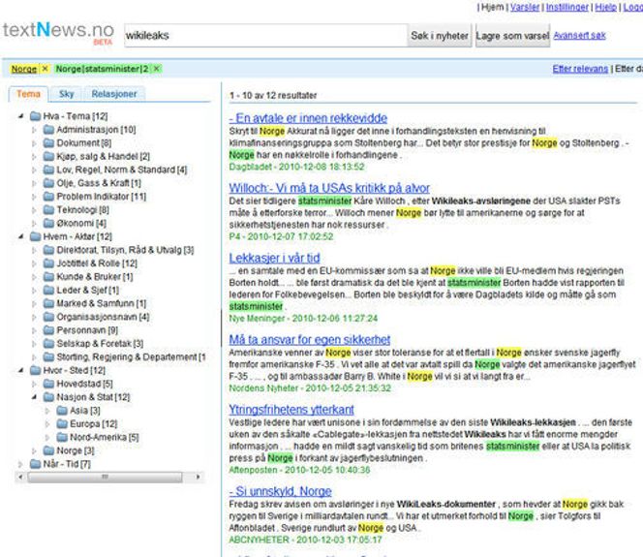Viewport: 643px width, 557px height.
Task: Click the Dokument folder icon
Action: coord(48,142)
